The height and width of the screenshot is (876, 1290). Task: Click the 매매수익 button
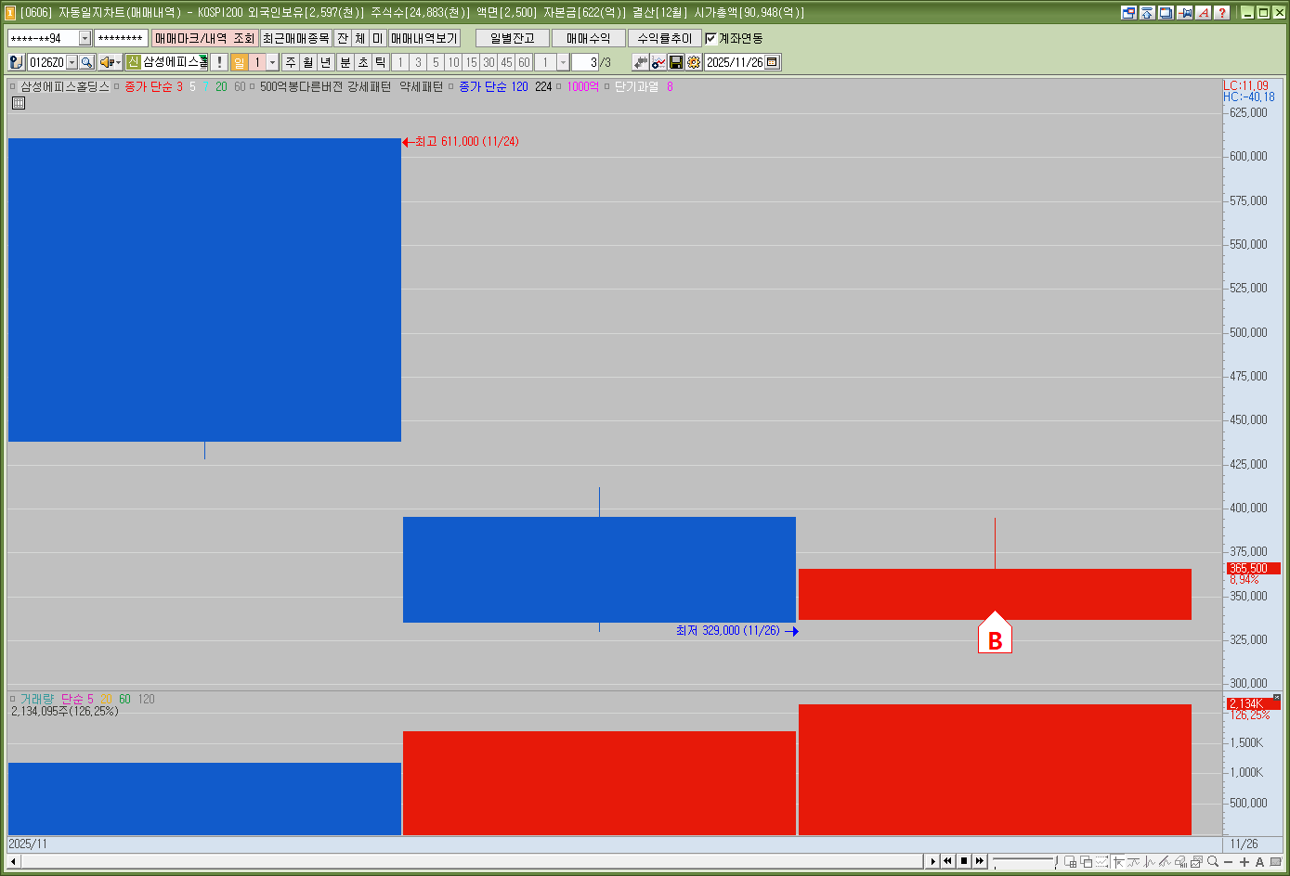coord(589,38)
